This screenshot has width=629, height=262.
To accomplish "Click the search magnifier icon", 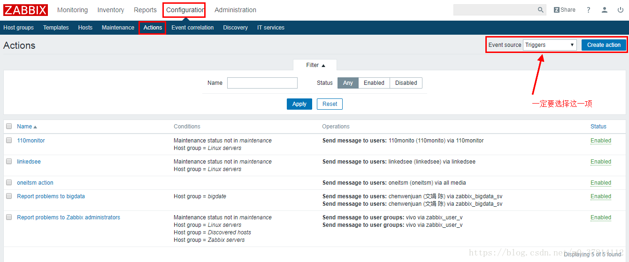I will (541, 10).
